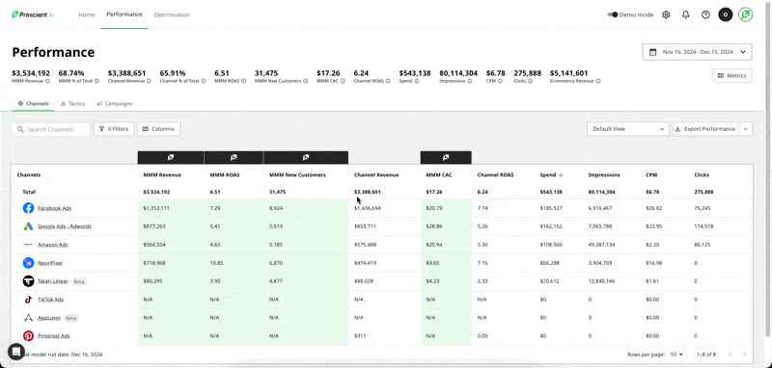This screenshot has width=772, height=368.
Task: Open the Tatari Linear channel link
Action: (53, 281)
